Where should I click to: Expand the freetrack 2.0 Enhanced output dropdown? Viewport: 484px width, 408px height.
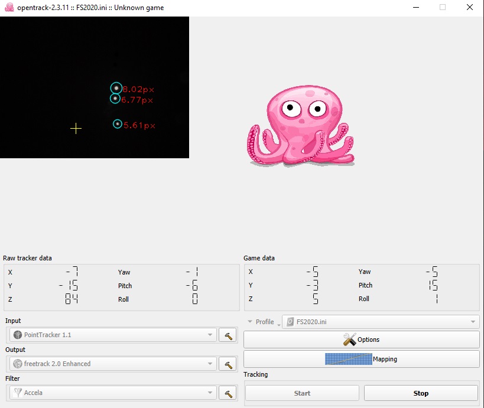coord(113,364)
